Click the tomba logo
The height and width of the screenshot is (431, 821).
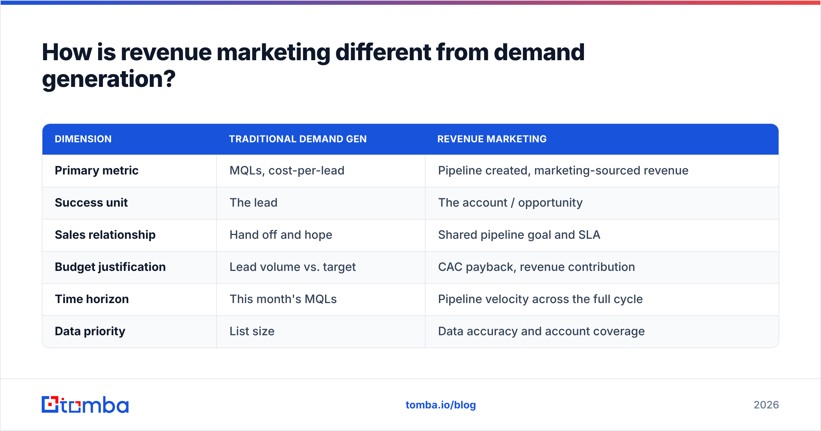coord(85,405)
